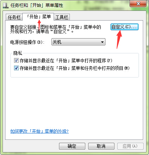Image resolution: width=149 pixels, height=155 pixels.
Task: Open the 电源按钮操作 combo box showing 关机
Action: (78, 42)
